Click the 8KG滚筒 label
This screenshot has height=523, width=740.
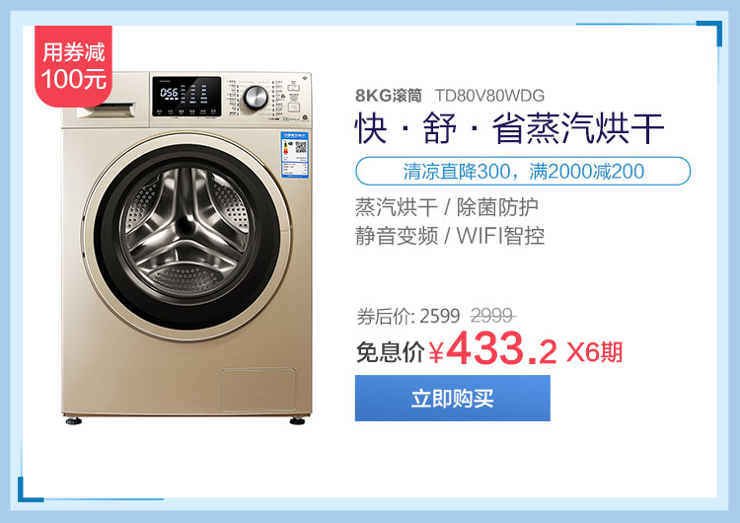click(x=388, y=96)
